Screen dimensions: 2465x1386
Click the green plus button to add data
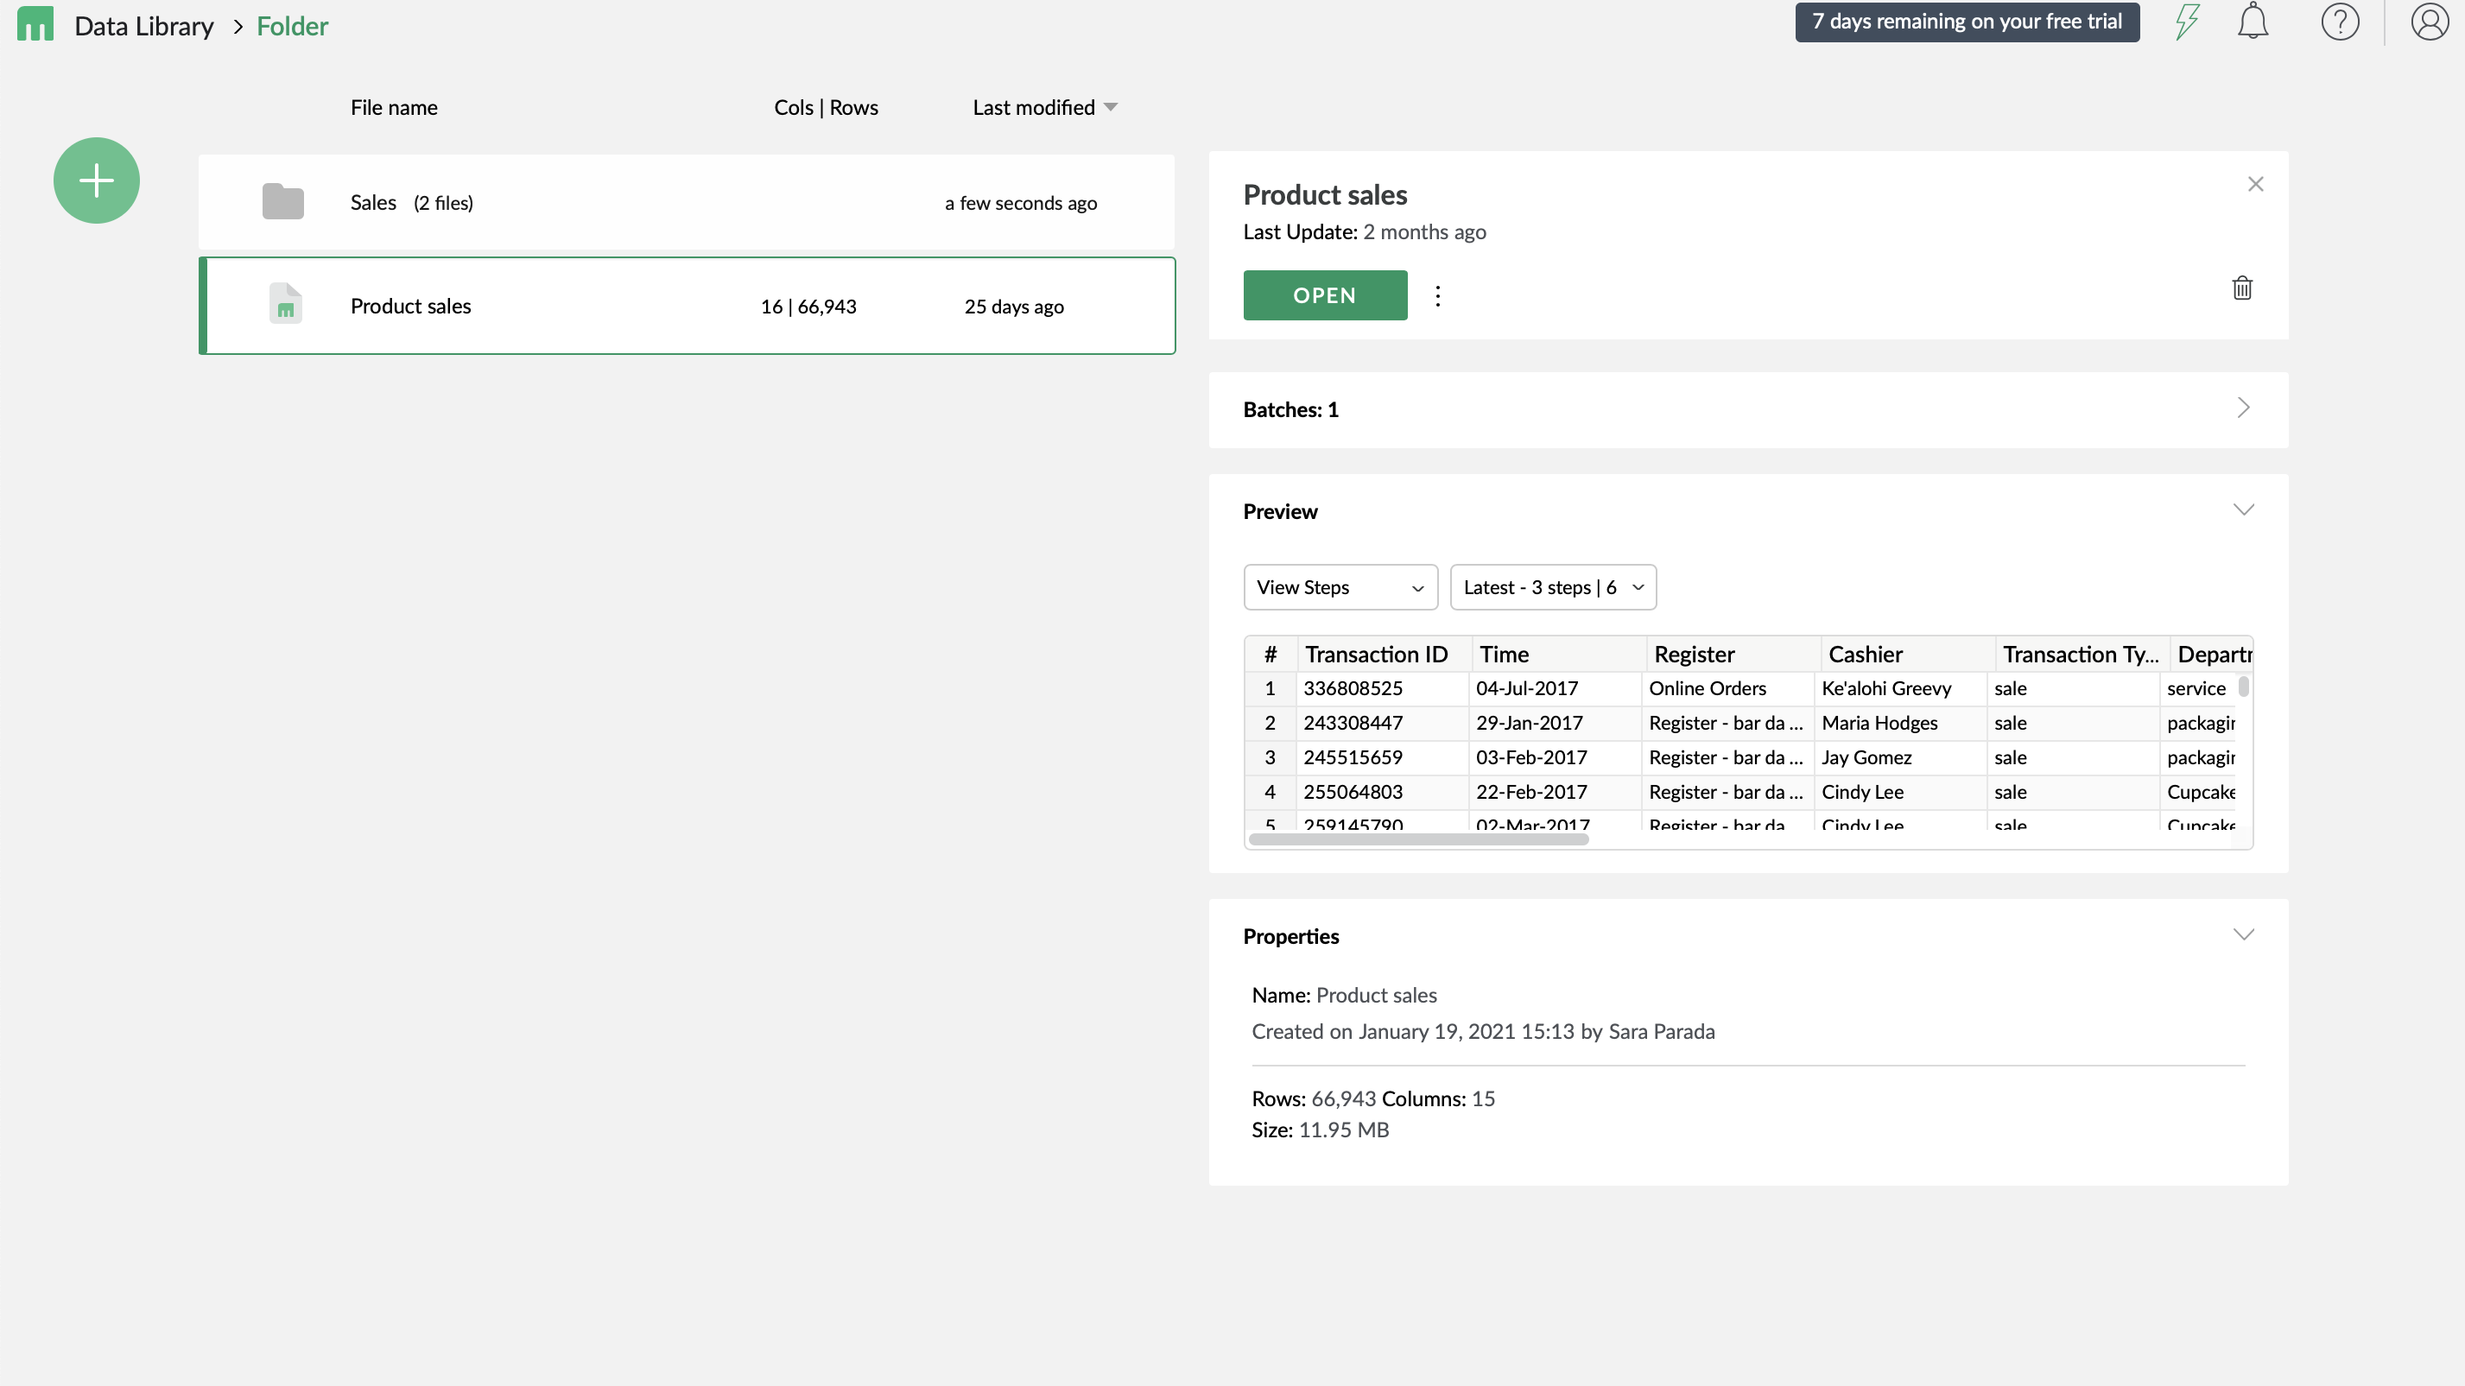(x=97, y=180)
